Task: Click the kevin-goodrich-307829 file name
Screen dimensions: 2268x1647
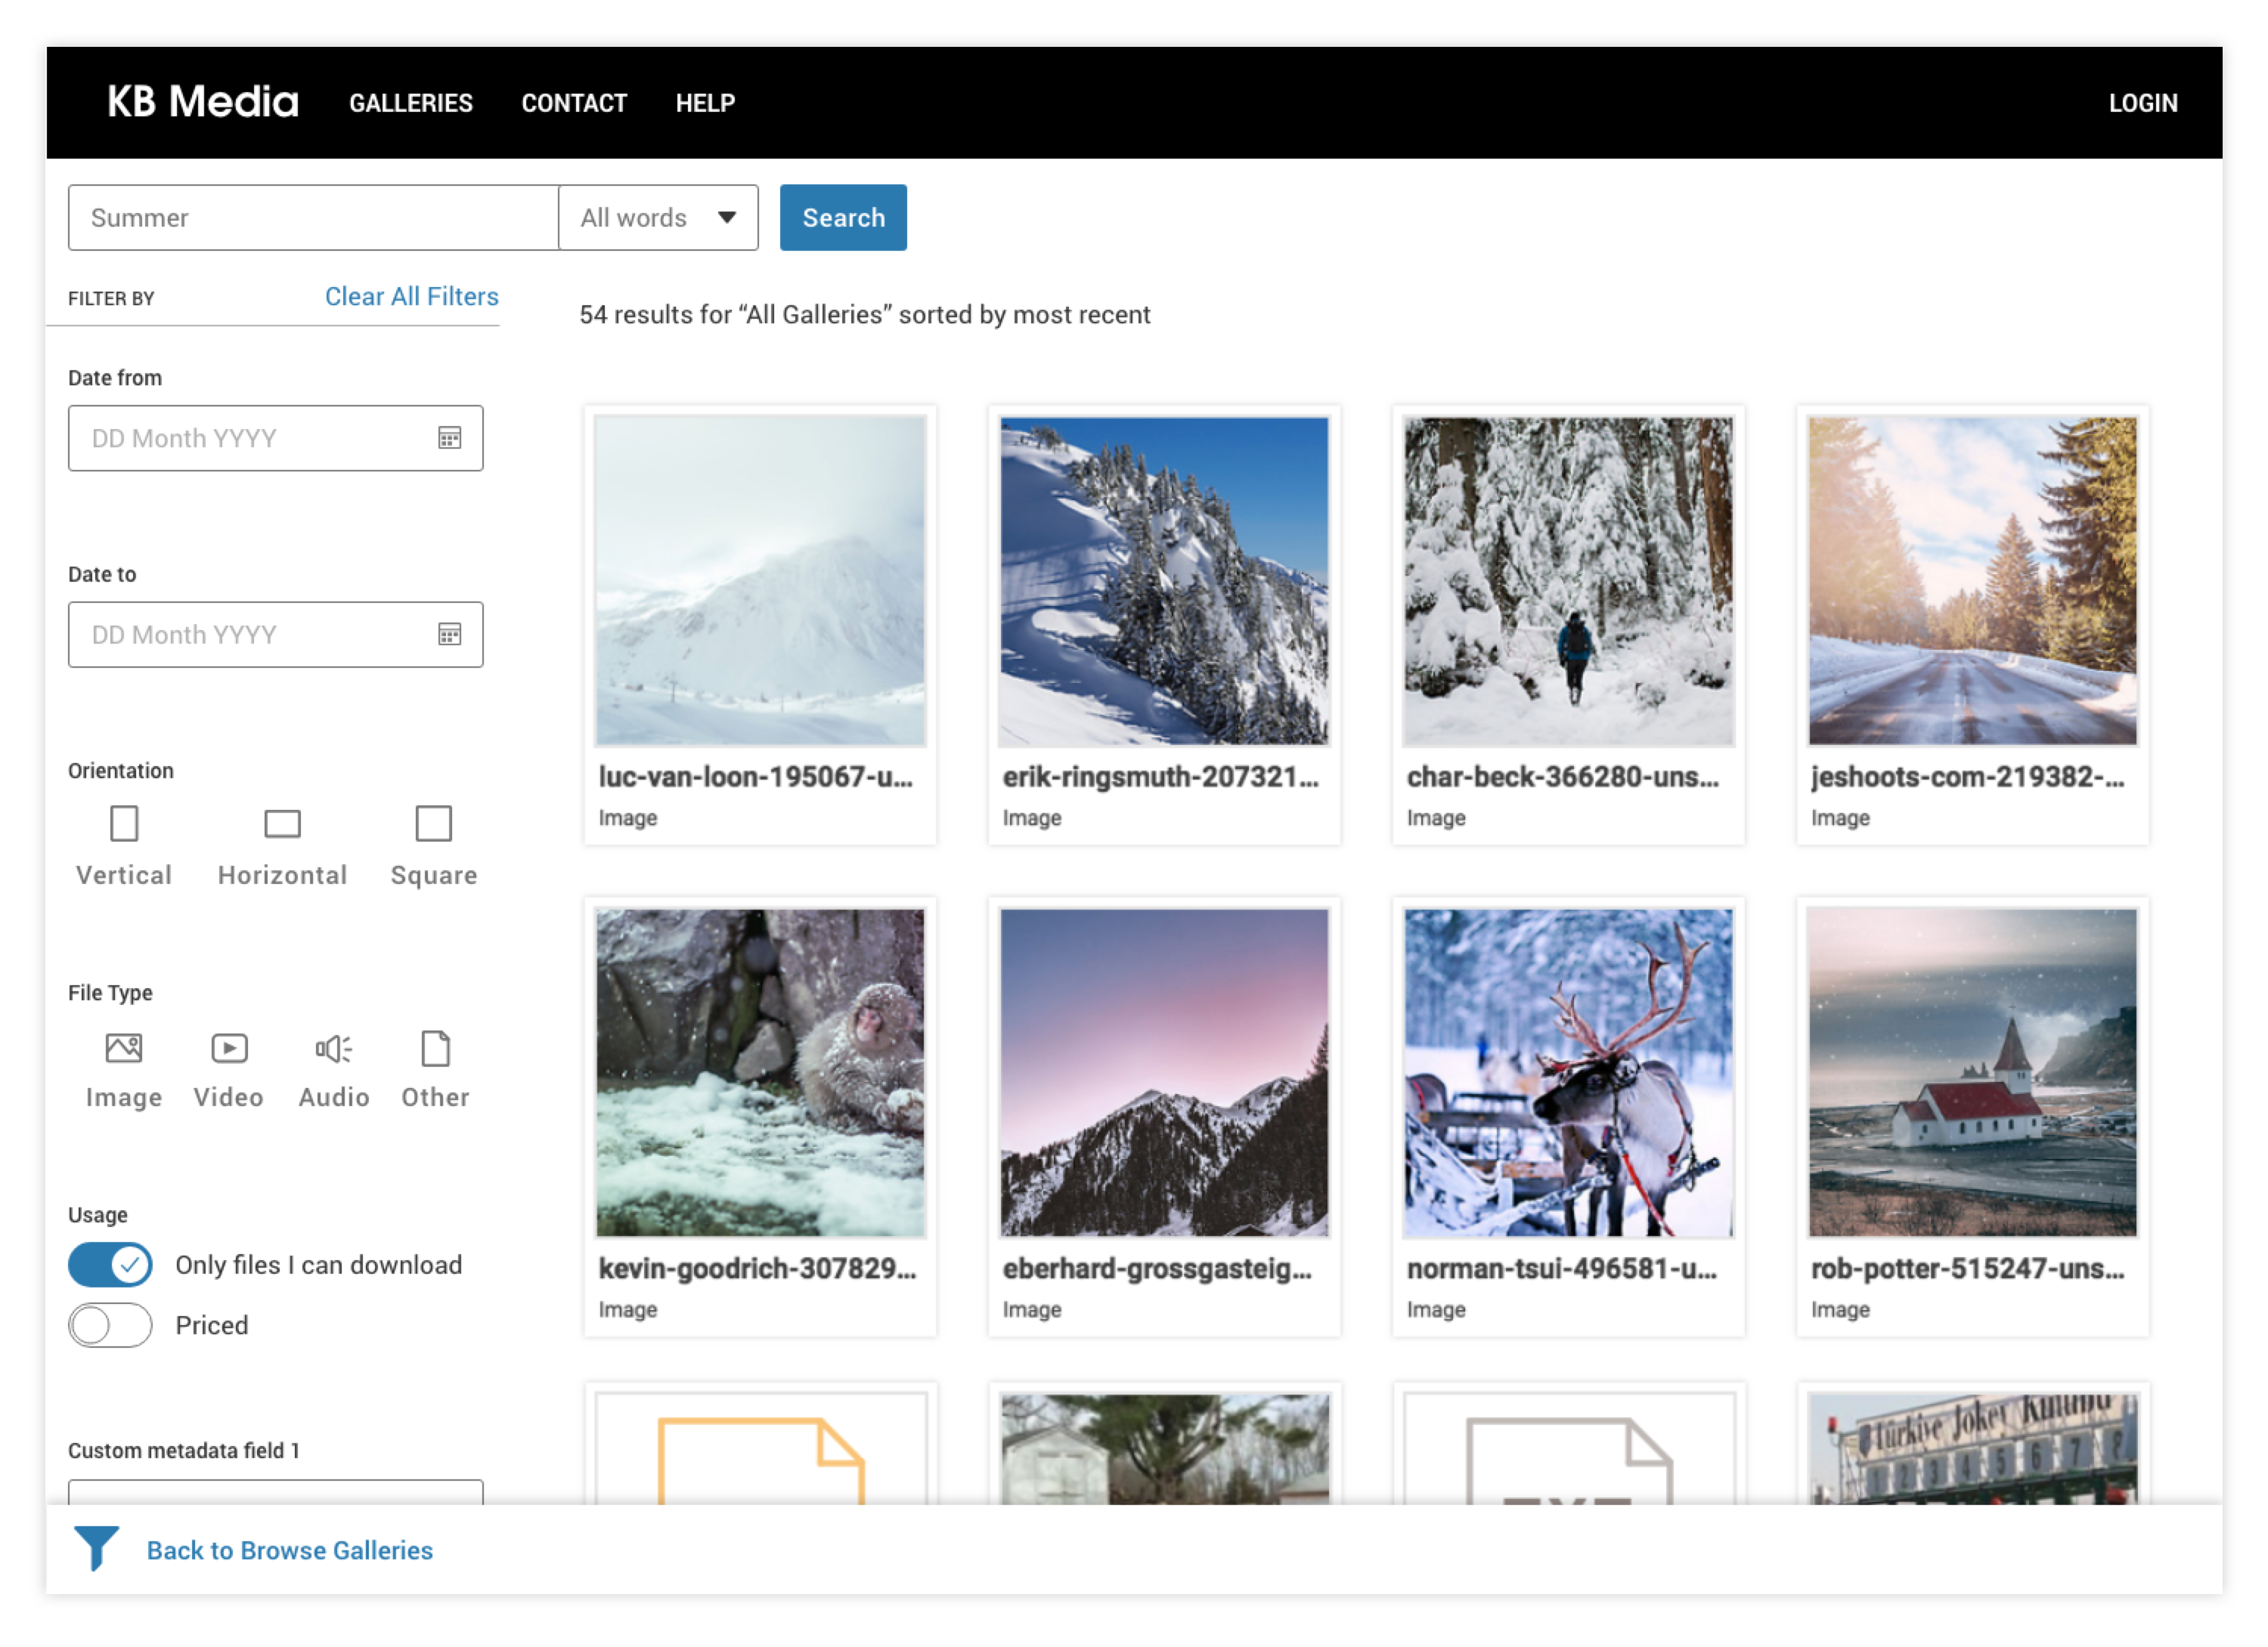Action: pos(757,1269)
